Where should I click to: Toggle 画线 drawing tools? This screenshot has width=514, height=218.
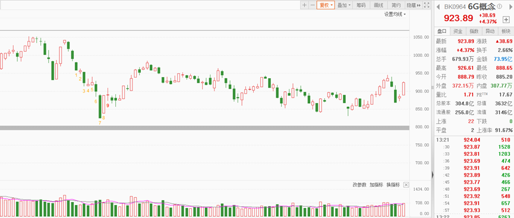pos(379,5)
